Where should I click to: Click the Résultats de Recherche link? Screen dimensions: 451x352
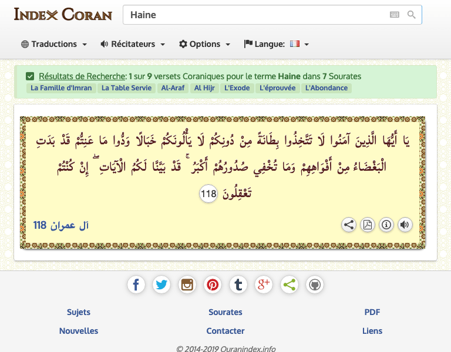[82, 76]
